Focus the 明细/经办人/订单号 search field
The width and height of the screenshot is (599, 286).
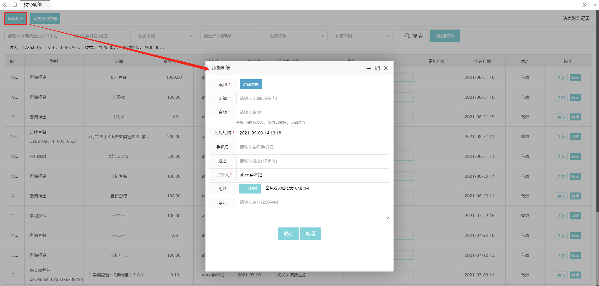click(35, 36)
